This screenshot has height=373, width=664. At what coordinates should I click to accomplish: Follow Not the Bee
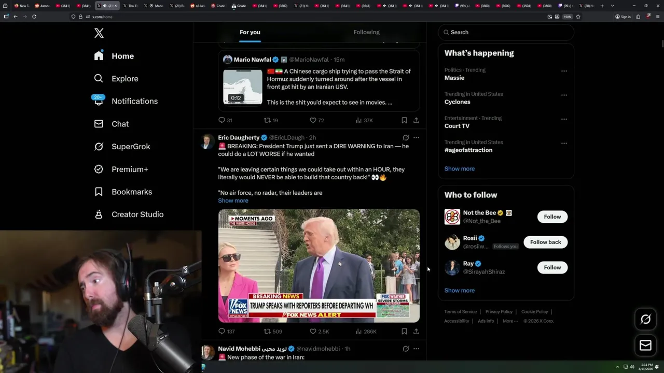[552, 217]
